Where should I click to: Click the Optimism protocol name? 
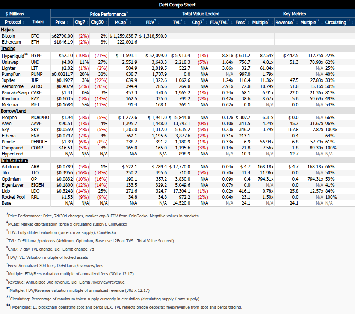[x=11, y=179]
